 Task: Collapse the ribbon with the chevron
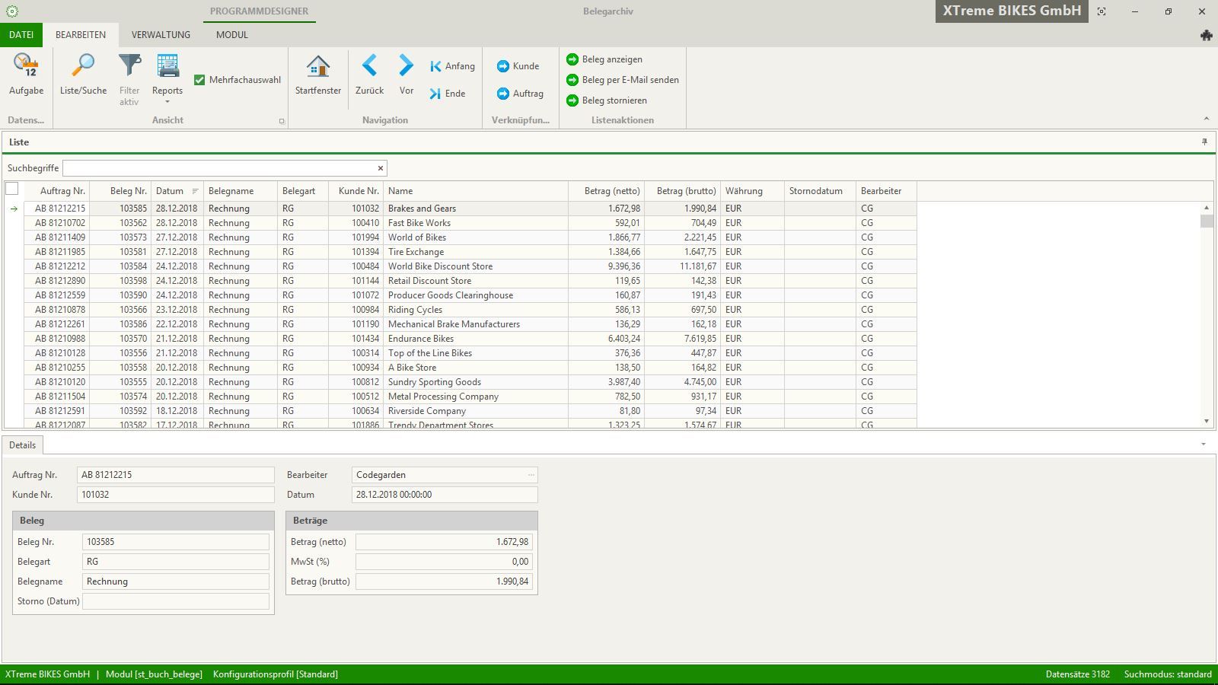pos(1206,119)
